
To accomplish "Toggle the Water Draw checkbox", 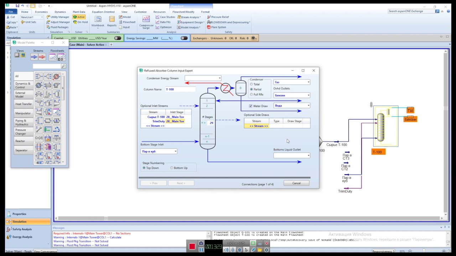I will (x=251, y=106).
